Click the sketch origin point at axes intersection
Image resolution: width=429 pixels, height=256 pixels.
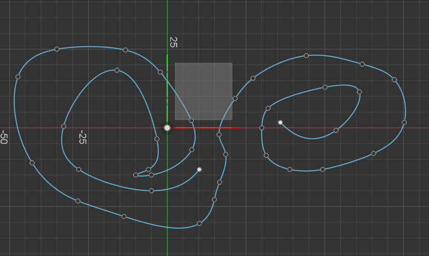[x=167, y=128]
